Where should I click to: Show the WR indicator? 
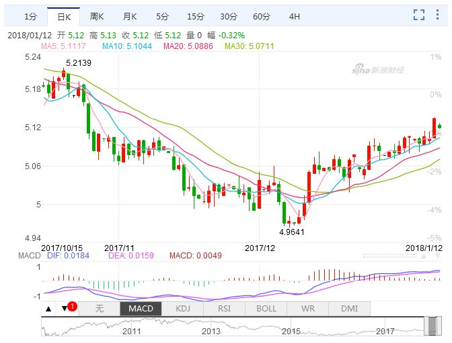pos(307,309)
